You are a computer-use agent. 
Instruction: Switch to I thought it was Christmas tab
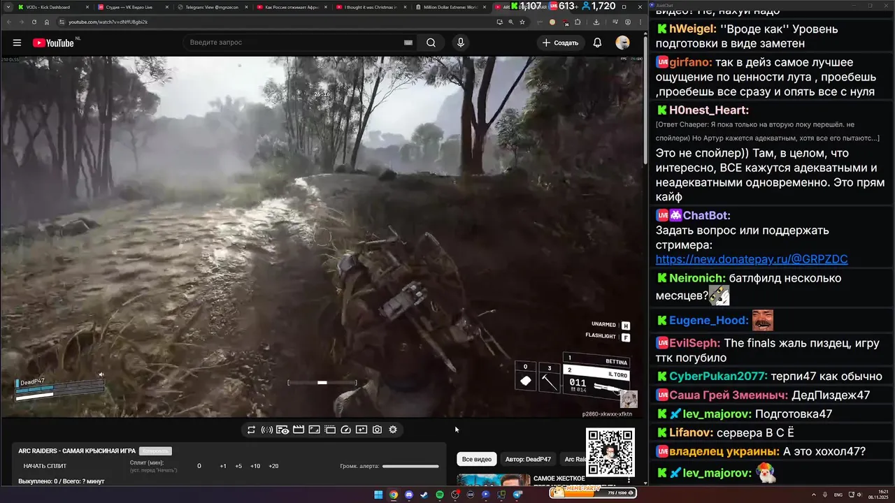(371, 7)
